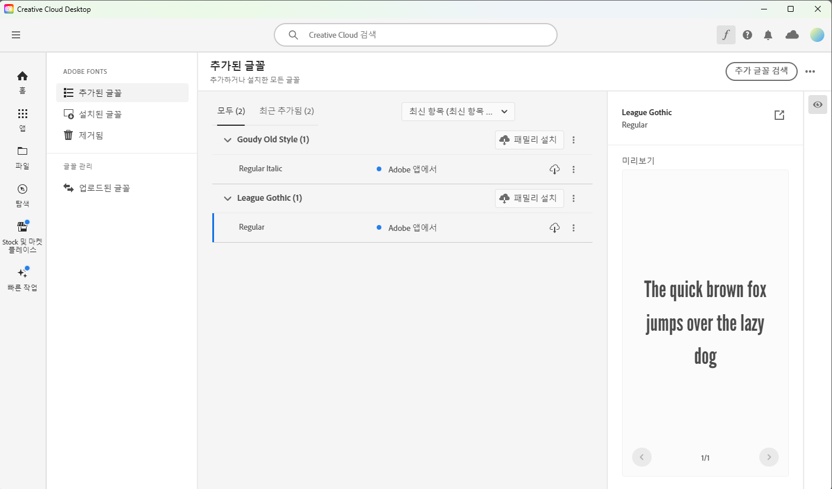The height and width of the screenshot is (489, 832).
Task: Open the 최신 항목 sort dropdown
Action: click(458, 112)
